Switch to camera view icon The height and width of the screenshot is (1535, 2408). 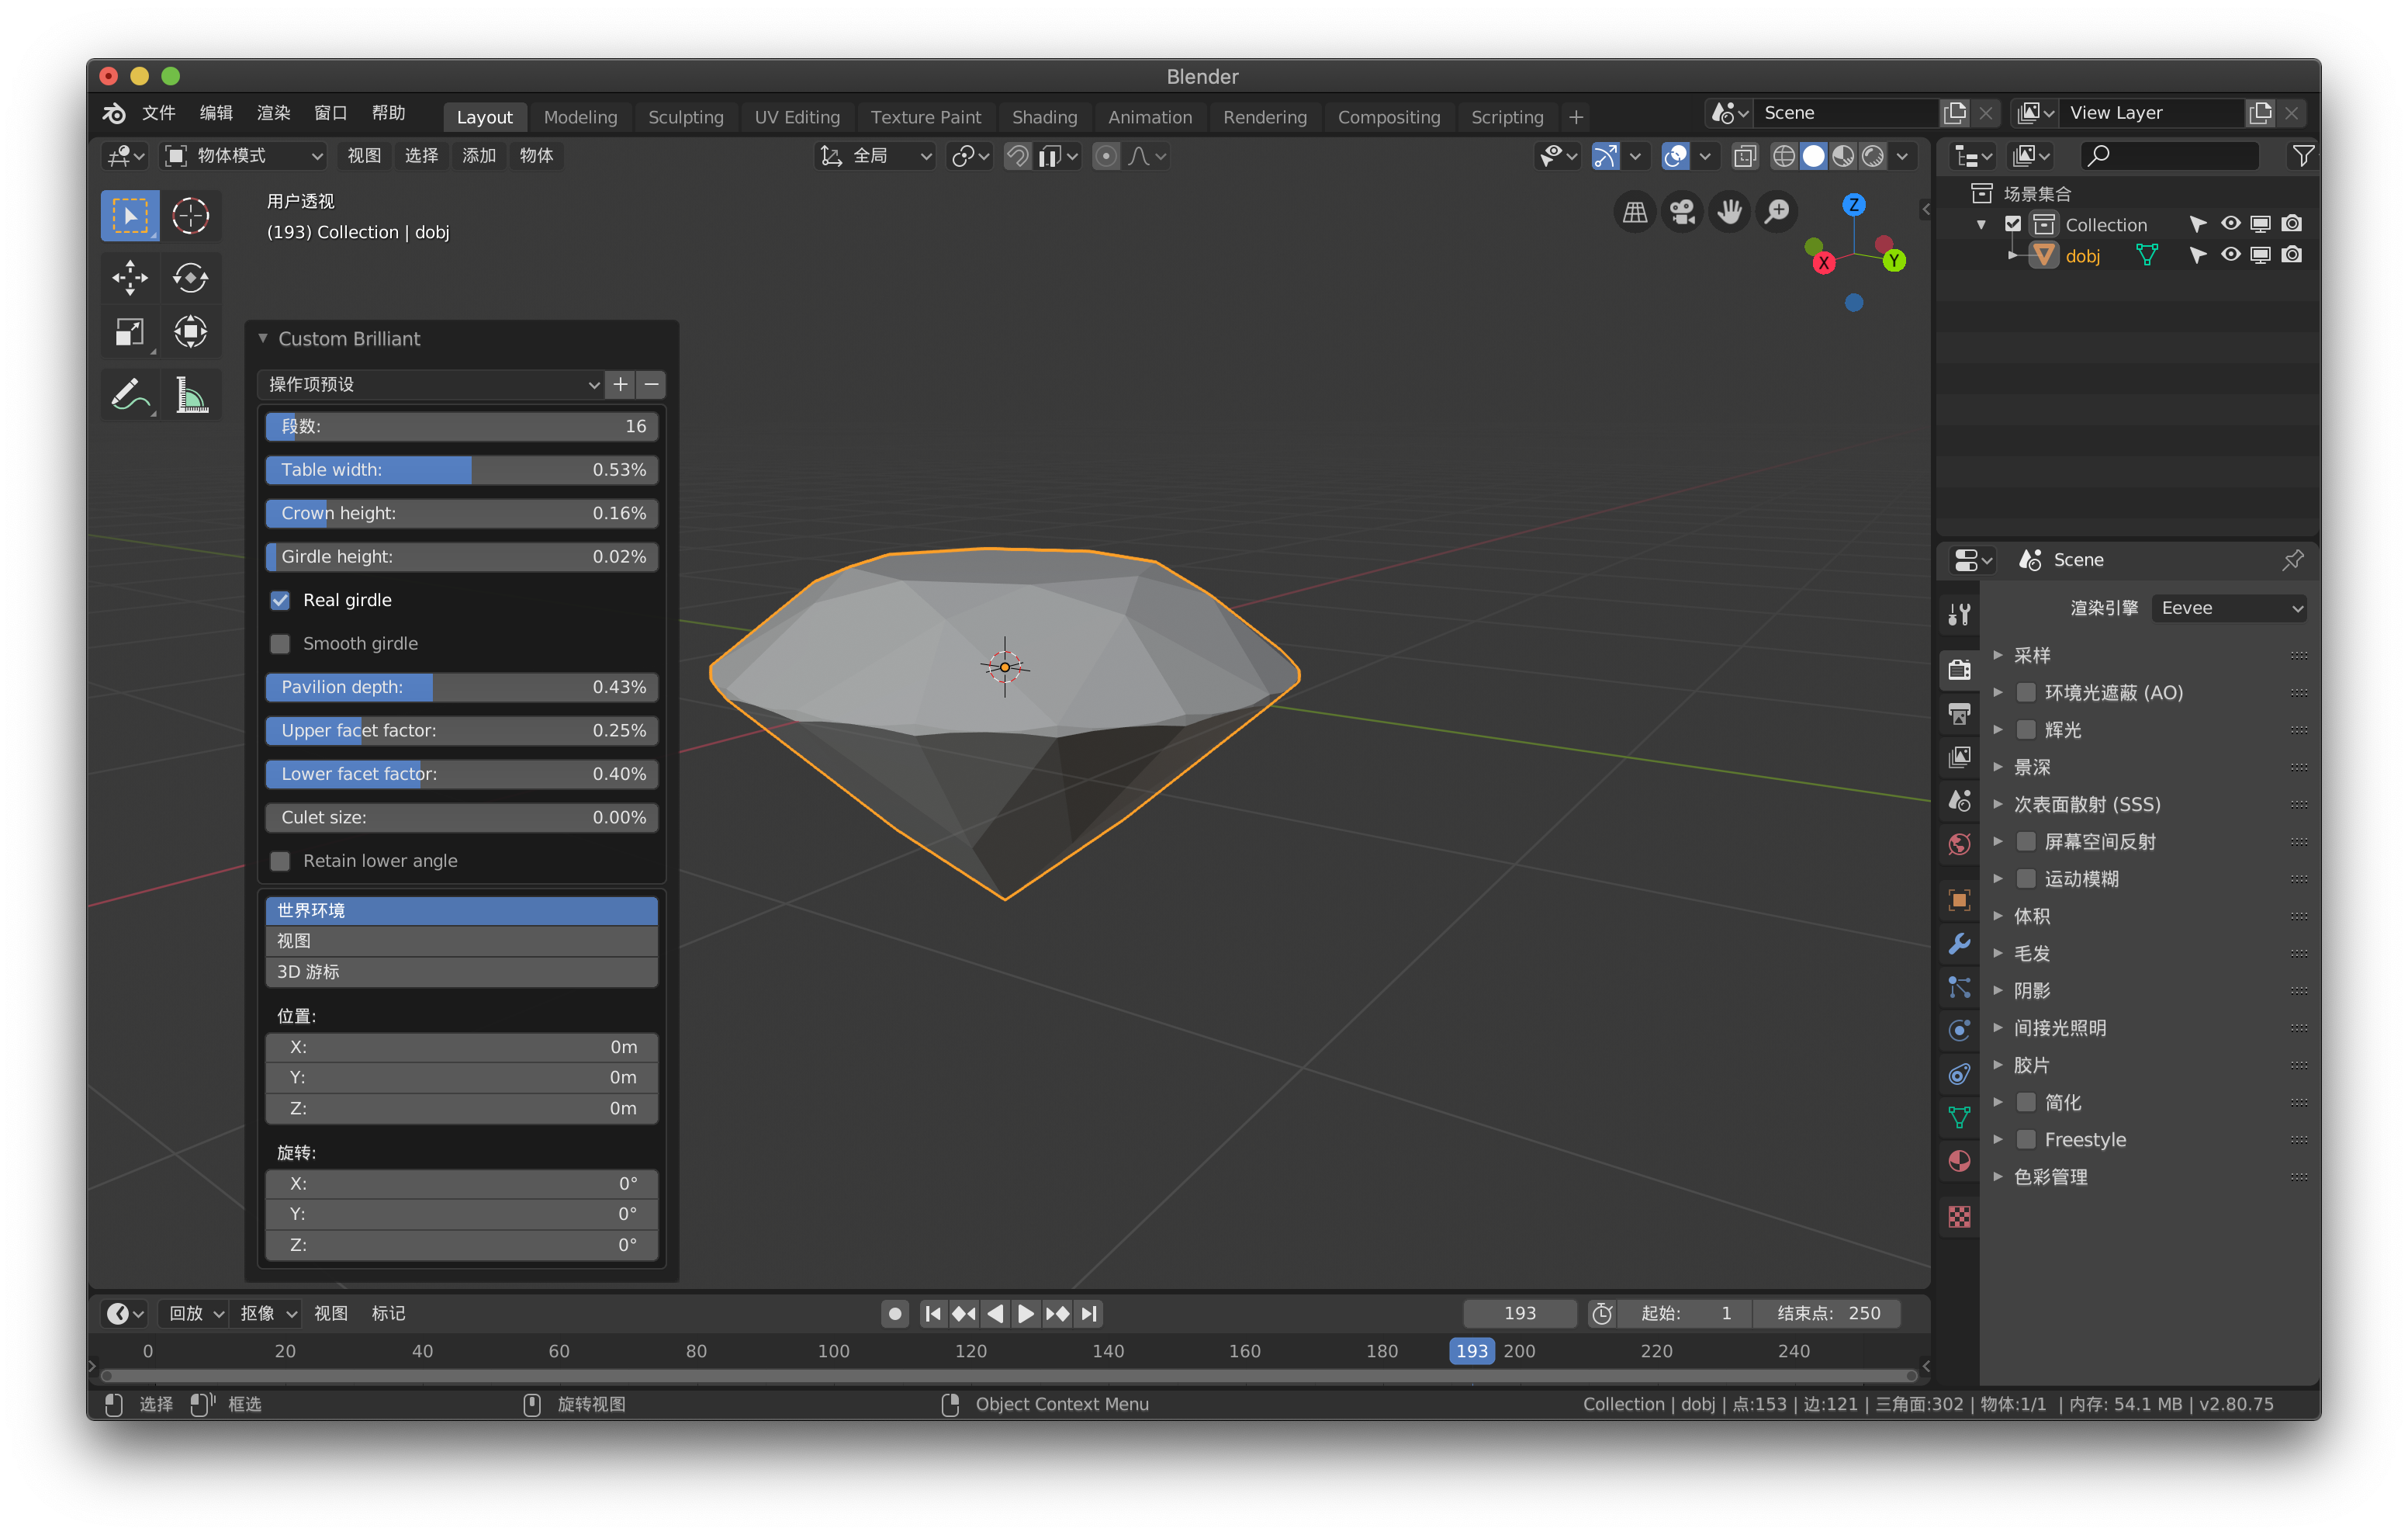click(1682, 212)
